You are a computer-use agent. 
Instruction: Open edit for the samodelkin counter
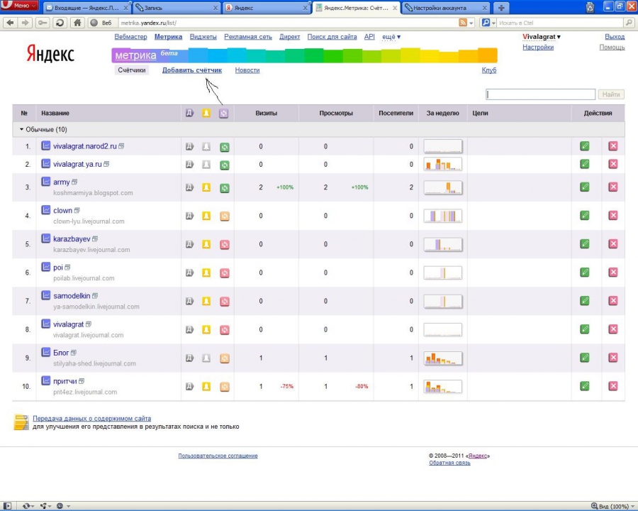pyautogui.click(x=585, y=301)
